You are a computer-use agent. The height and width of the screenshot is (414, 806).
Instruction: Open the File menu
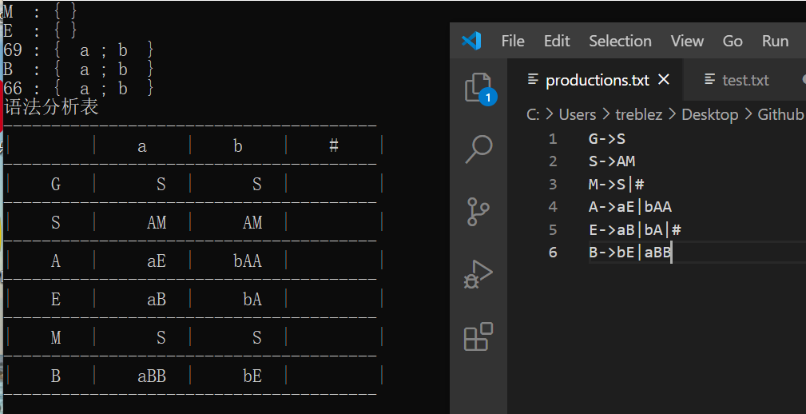coord(513,41)
